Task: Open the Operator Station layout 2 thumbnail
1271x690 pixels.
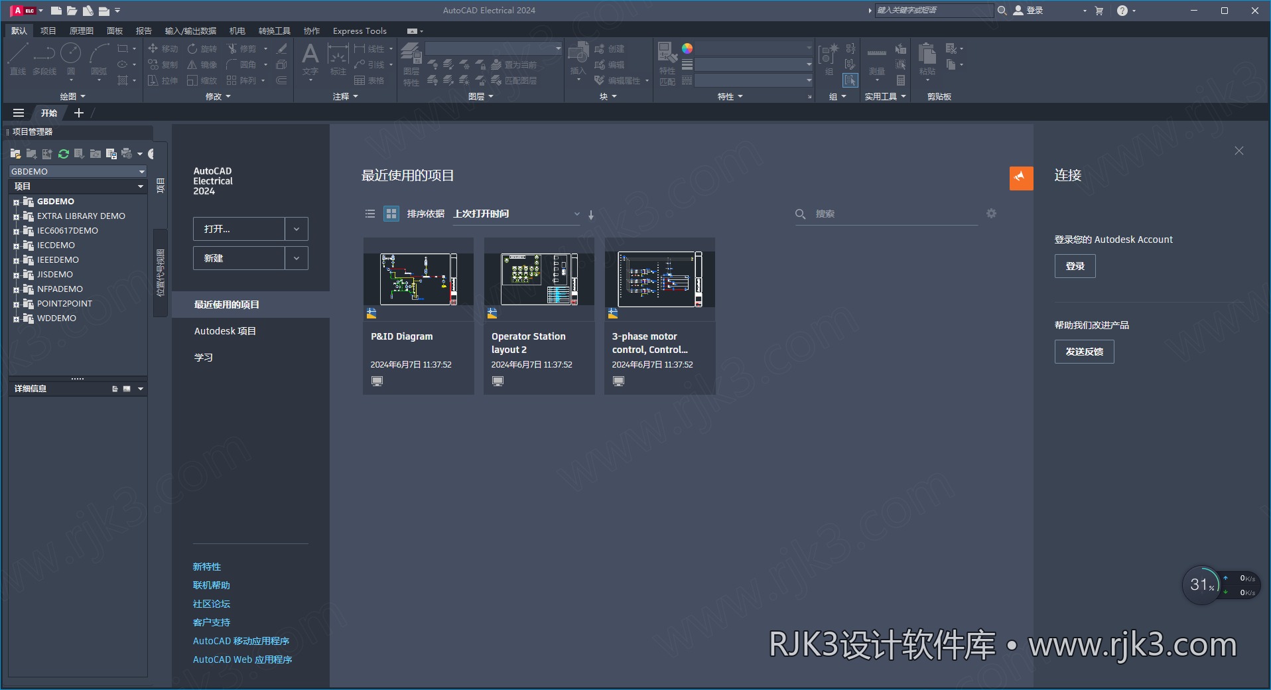Action: [539, 279]
